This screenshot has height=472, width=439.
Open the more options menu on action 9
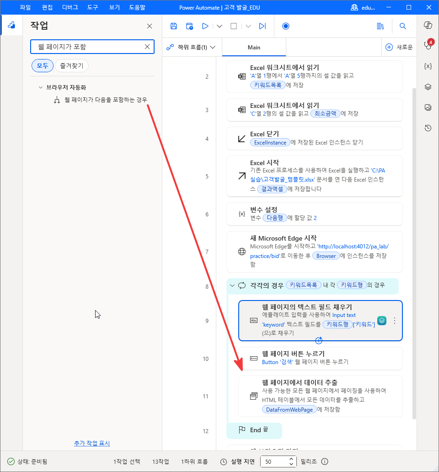pyautogui.click(x=395, y=321)
